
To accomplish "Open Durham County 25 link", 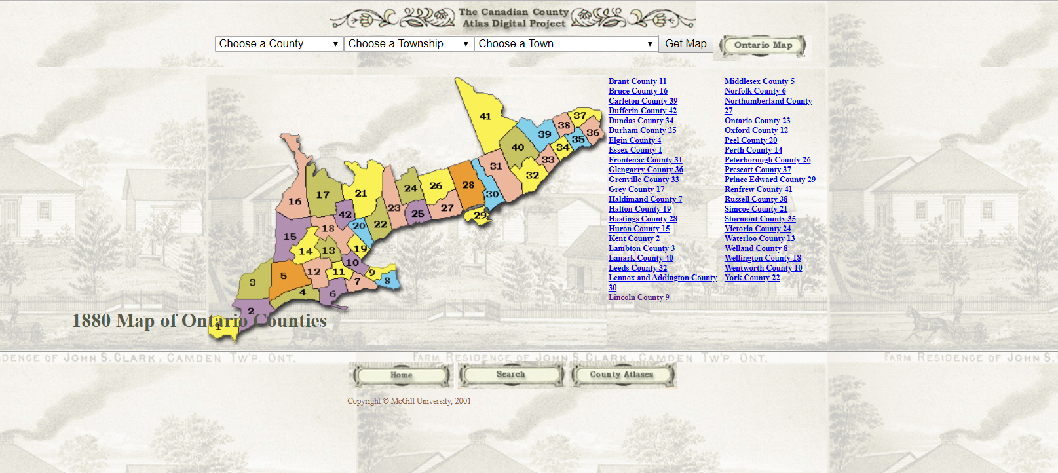I will coord(642,130).
